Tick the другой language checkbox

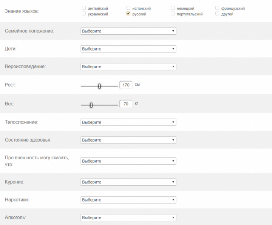click(x=217, y=14)
